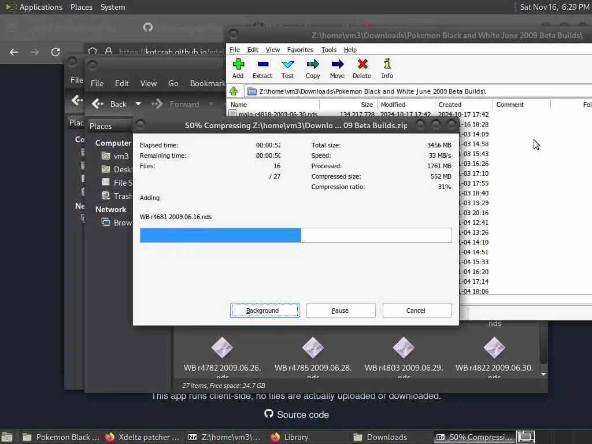Open the Places menu in top panel
Image resolution: width=592 pixels, height=444 pixels.
(82, 7)
